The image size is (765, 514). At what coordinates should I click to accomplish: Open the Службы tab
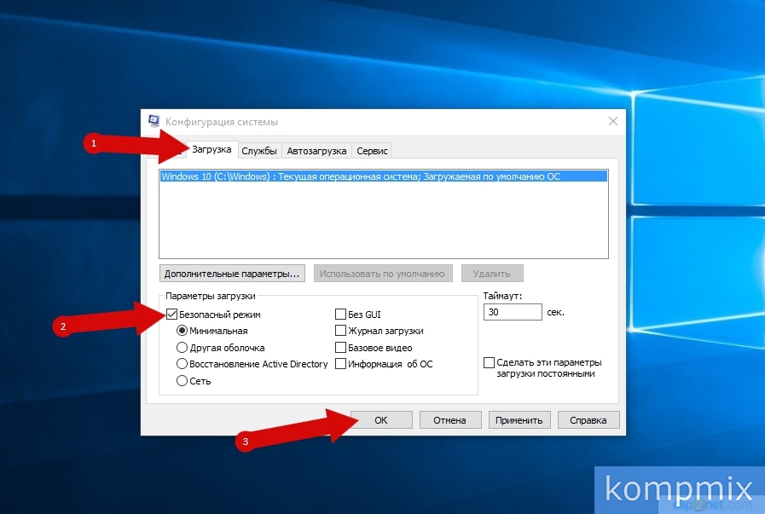pos(259,151)
